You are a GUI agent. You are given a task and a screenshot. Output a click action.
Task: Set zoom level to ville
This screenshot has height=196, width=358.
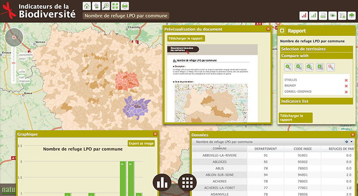pyautogui.click(x=22, y=71)
